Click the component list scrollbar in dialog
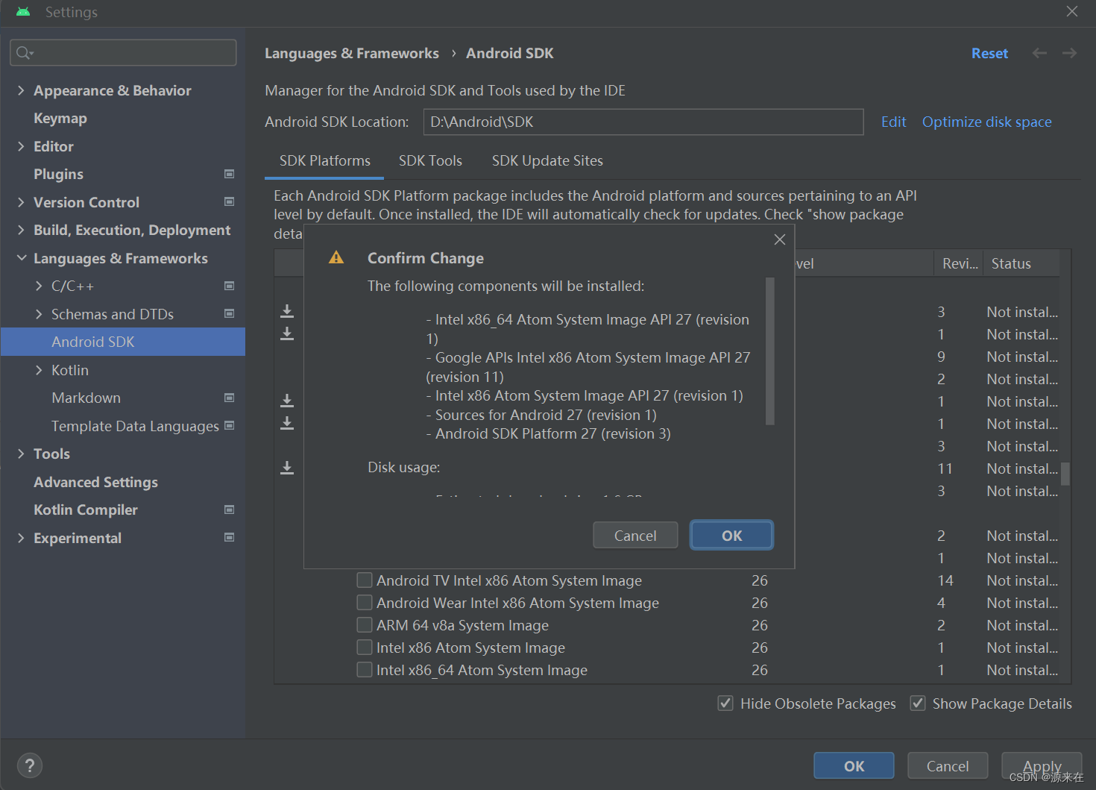1096x790 pixels. click(x=770, y=351)
